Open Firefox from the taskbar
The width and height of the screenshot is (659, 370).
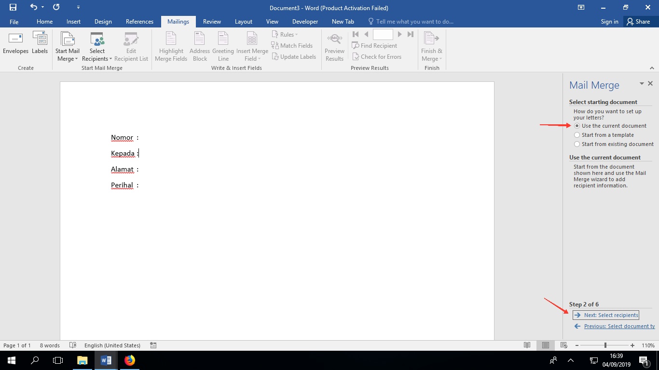pyautogui.click(x=129, y=360)
